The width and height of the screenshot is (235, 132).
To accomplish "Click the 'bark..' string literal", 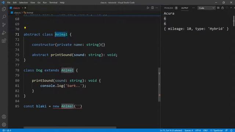I will [x=73, y=86].
